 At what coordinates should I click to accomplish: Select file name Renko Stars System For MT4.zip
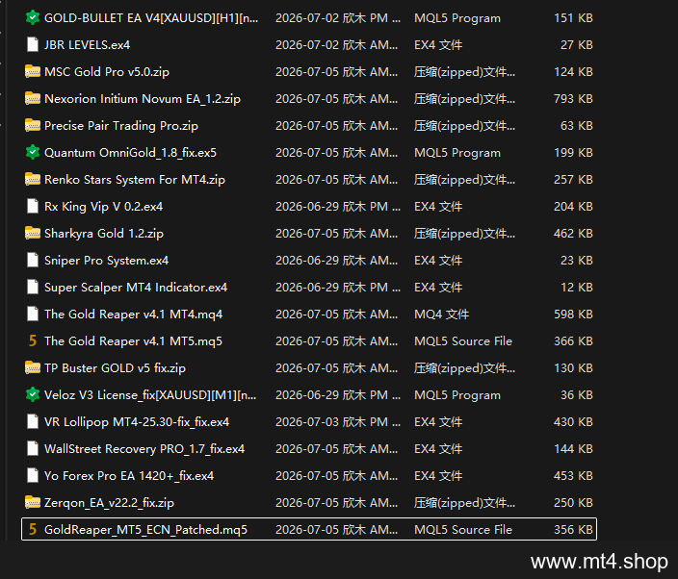pos(135,180)
